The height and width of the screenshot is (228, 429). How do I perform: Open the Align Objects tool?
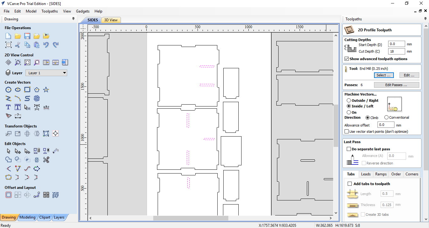[56, 134]
